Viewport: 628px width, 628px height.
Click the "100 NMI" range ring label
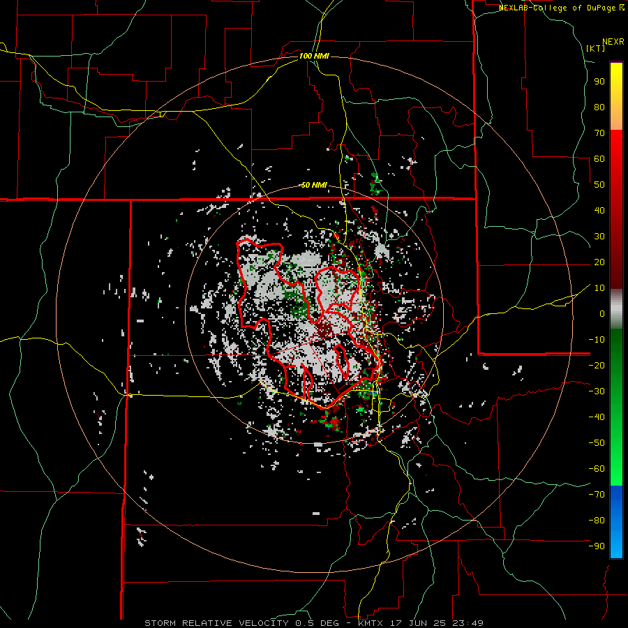pyautogui.click(x=314, y=56)
